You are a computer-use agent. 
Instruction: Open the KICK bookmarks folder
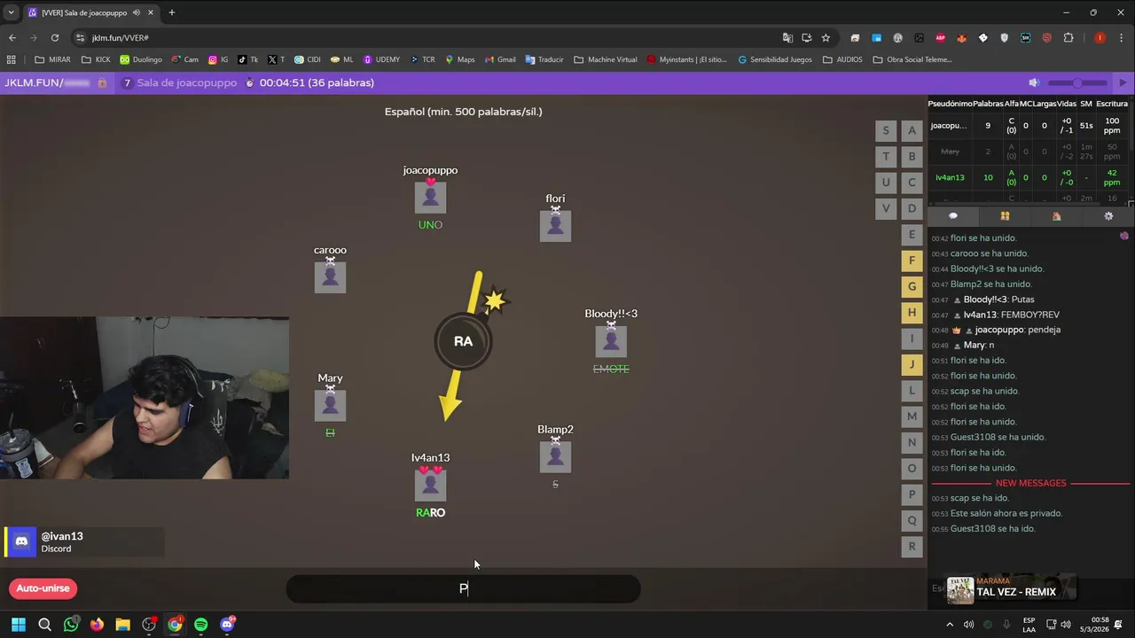pos(96,59)
